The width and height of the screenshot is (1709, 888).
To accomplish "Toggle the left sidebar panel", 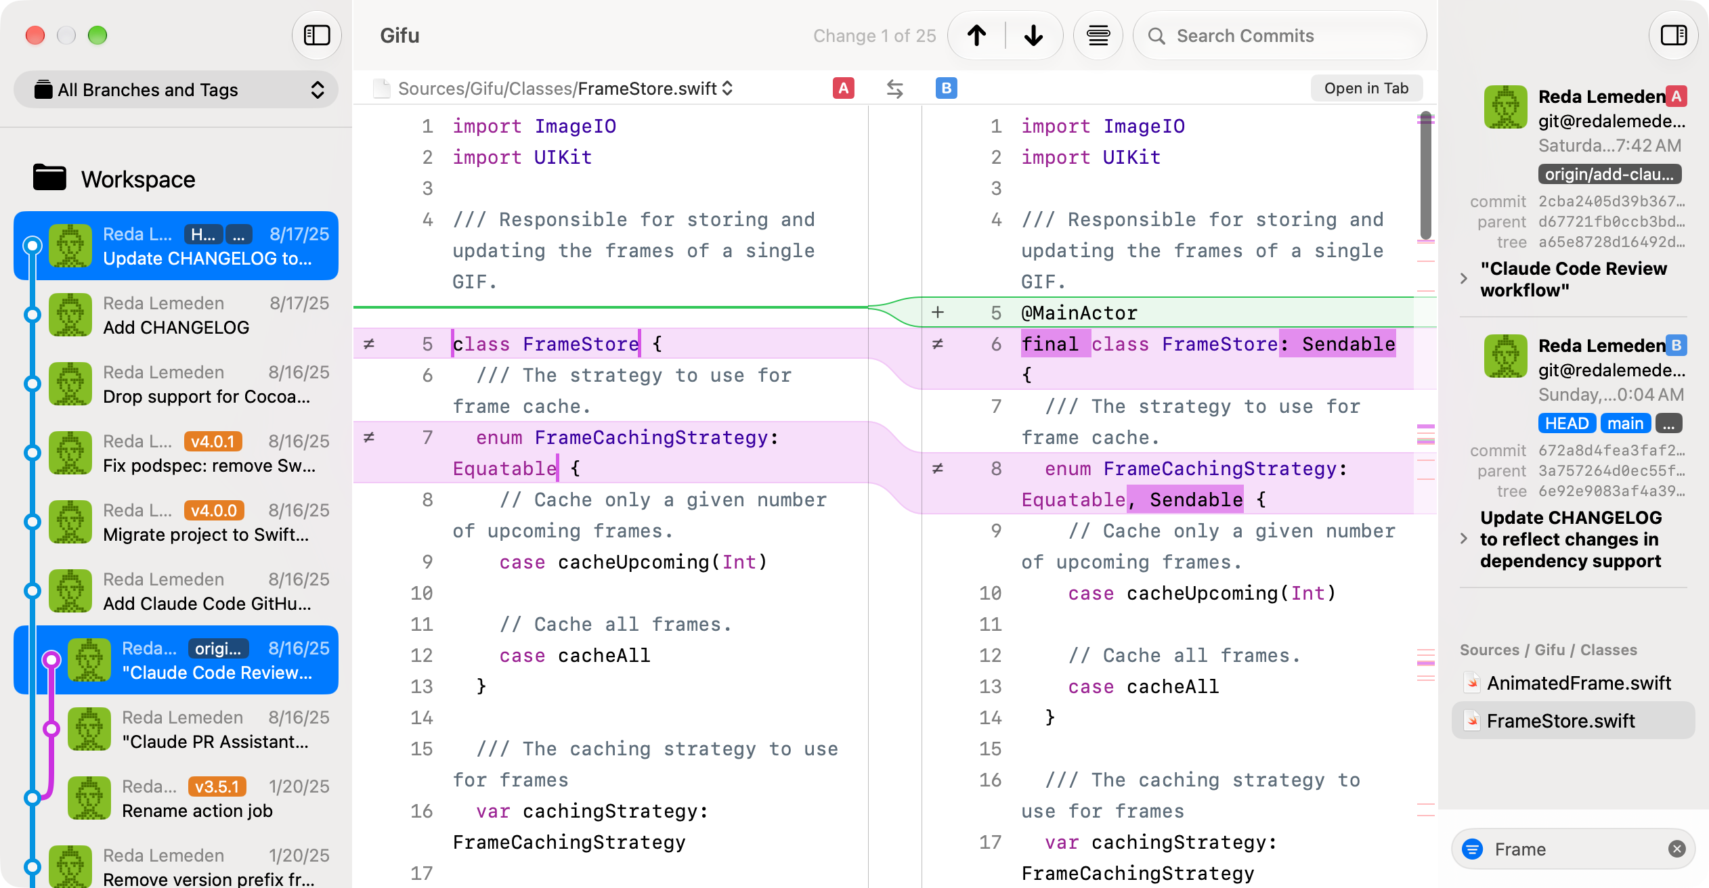I will click(316, 35).
